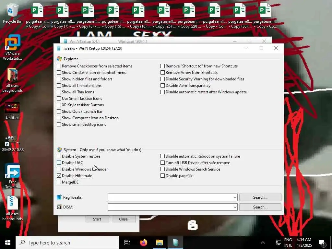Enable Show Cmd.exe Icon on context menu
The height and width of the screenshot is (249, 332).
(59, 73)
